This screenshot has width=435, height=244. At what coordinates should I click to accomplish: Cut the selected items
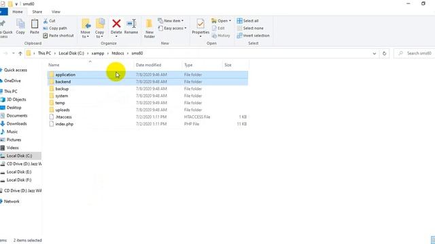click(x=50, y=21)
